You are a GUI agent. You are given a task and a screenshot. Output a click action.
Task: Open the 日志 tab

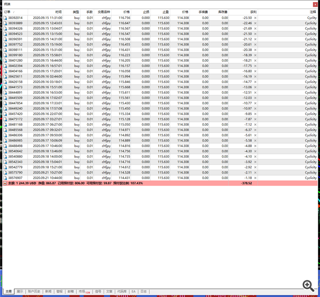pos(143,291)
